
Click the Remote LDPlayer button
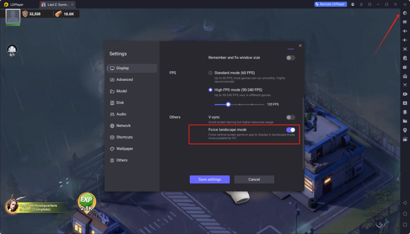coord(330,4)
